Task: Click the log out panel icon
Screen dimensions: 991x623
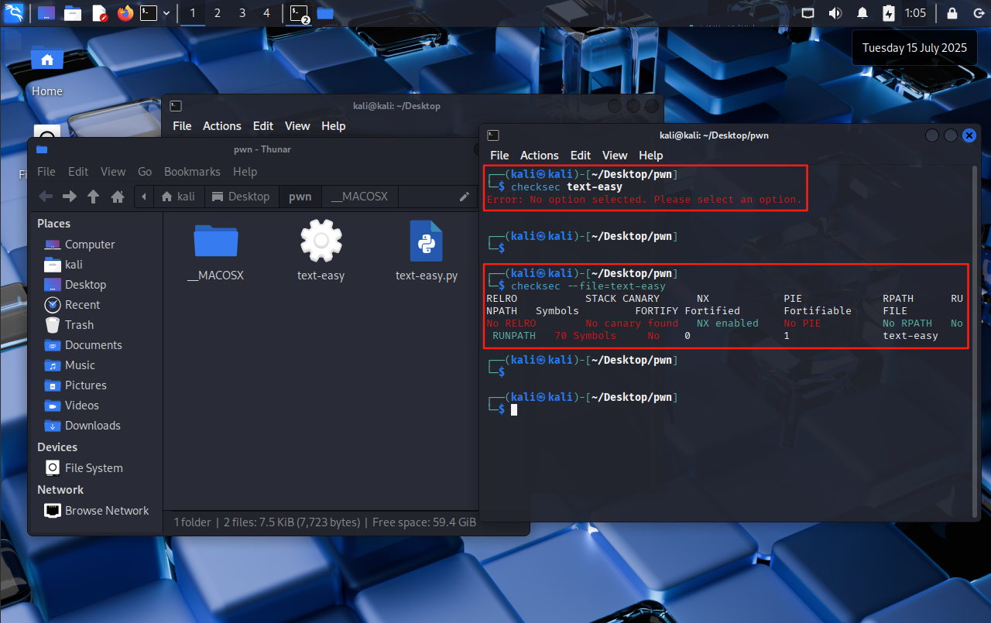Action: click(977, 13)
